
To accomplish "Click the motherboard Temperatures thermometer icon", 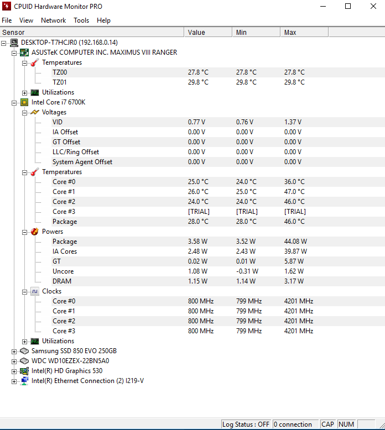I will coord(35,62).
